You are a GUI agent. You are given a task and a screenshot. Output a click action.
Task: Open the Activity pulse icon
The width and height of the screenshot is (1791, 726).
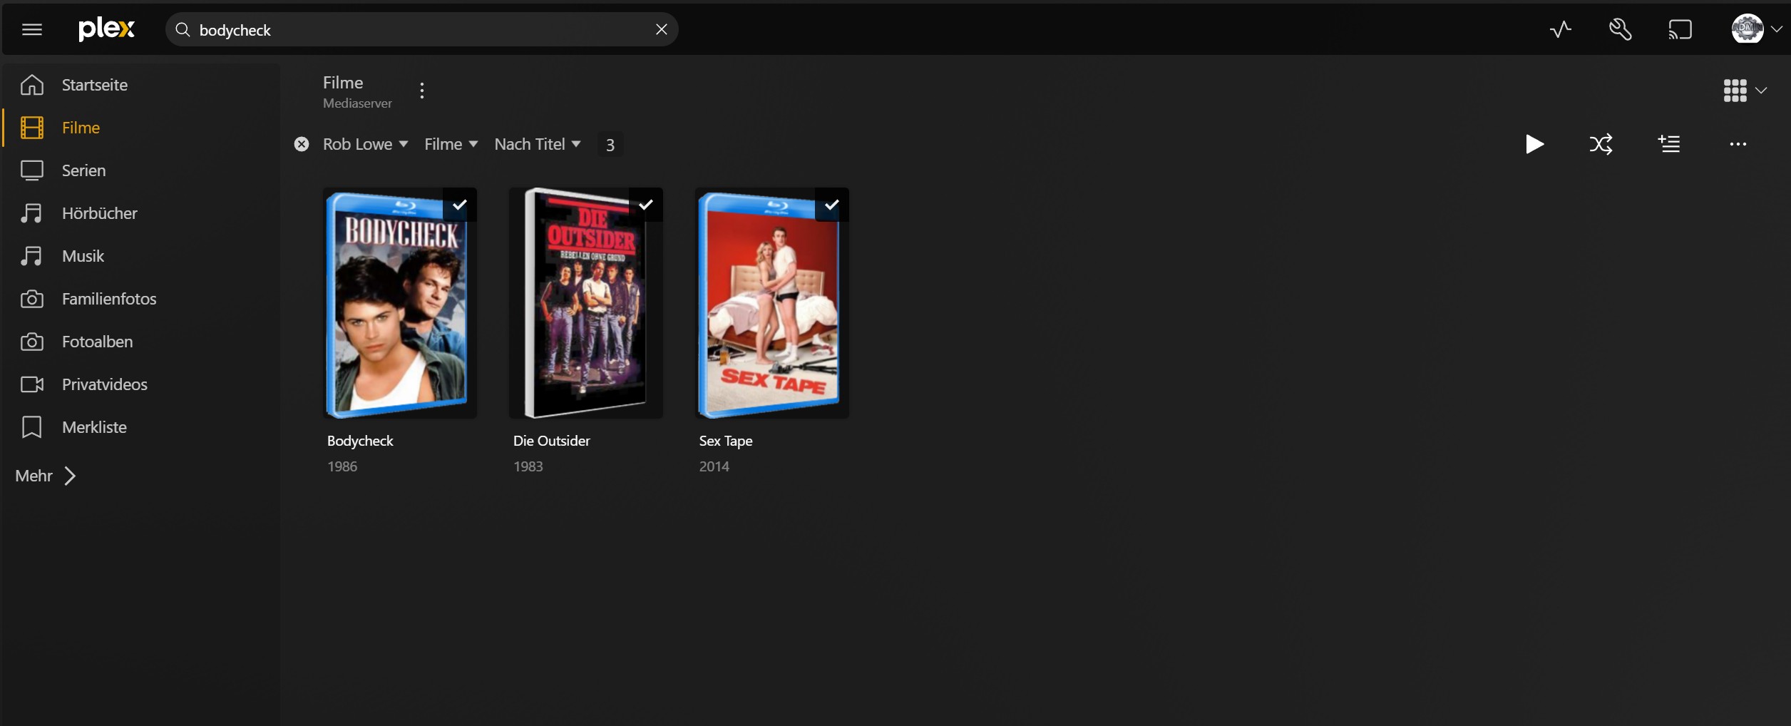[1561, 29]
